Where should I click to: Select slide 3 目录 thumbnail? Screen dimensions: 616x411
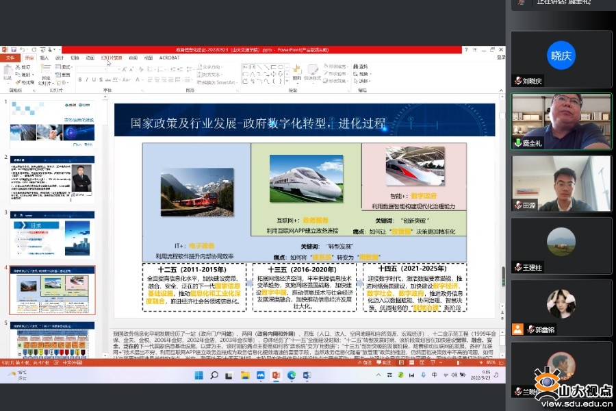coord(52,234)
